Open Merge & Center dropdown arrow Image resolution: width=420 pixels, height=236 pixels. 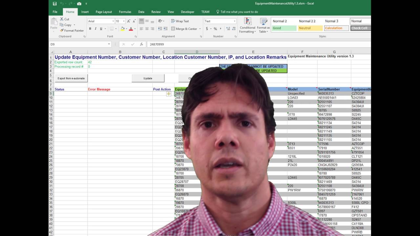[x=200, y=29]
